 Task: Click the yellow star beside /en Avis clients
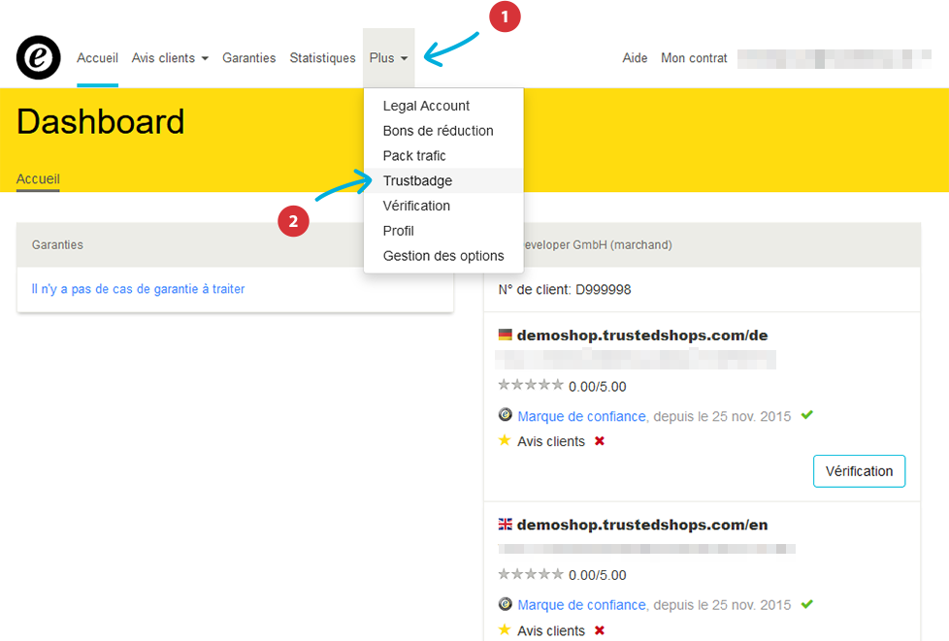505,629
